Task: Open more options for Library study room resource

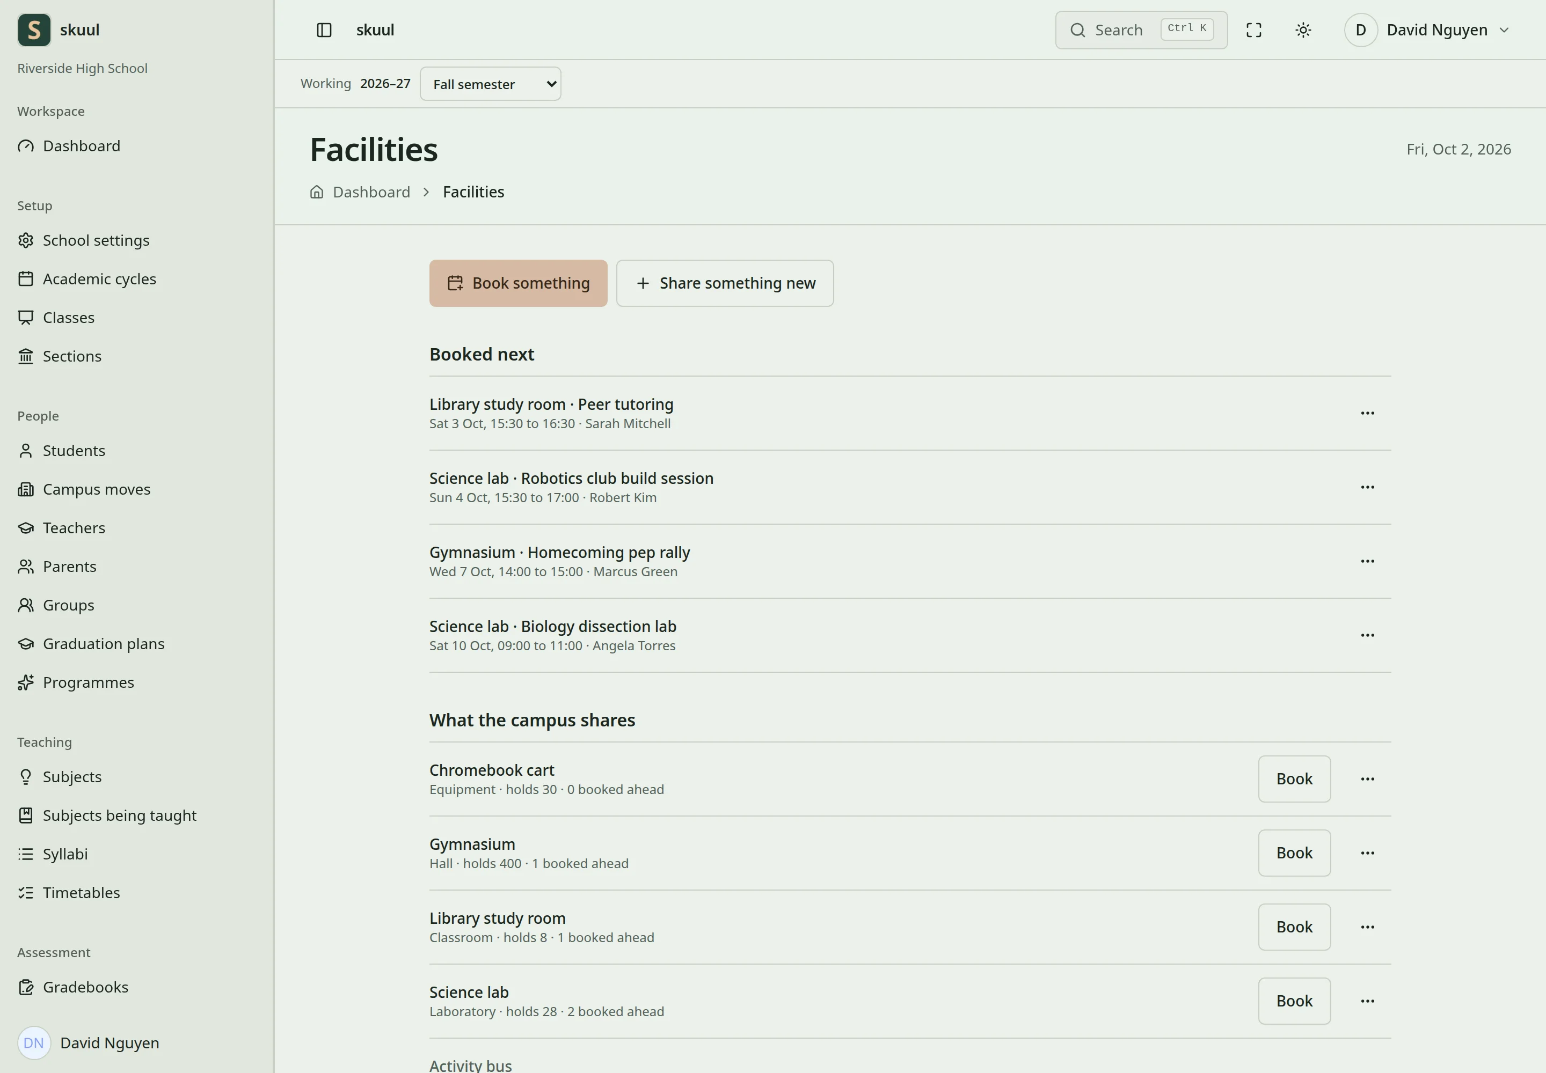Action: [1367, 927]
